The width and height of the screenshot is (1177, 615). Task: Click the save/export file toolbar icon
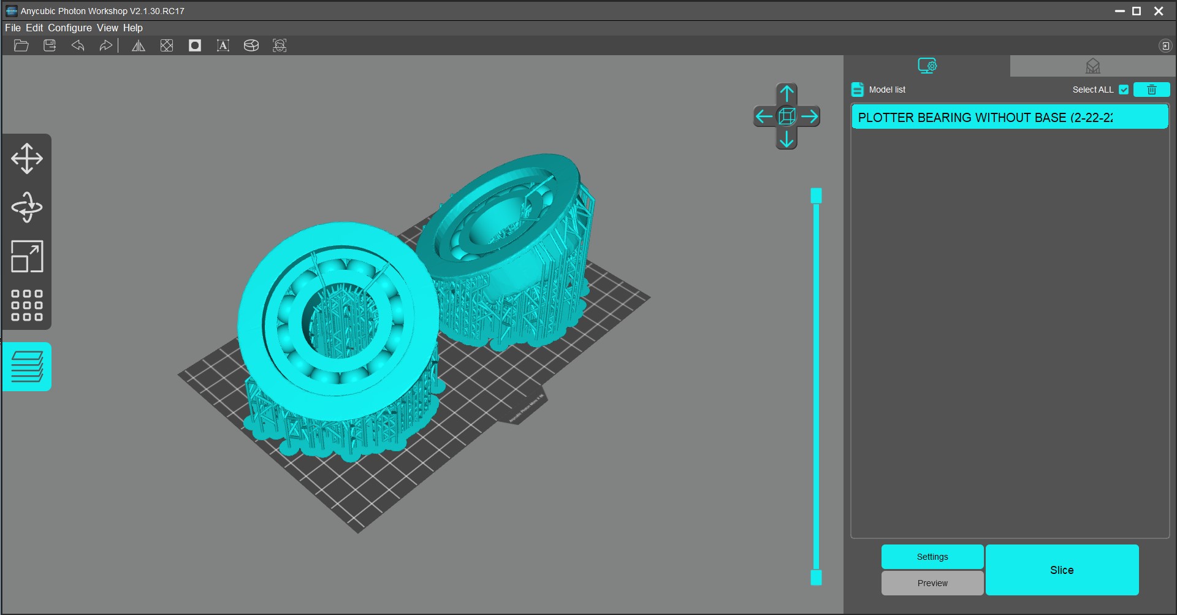[x=50, y=45]
